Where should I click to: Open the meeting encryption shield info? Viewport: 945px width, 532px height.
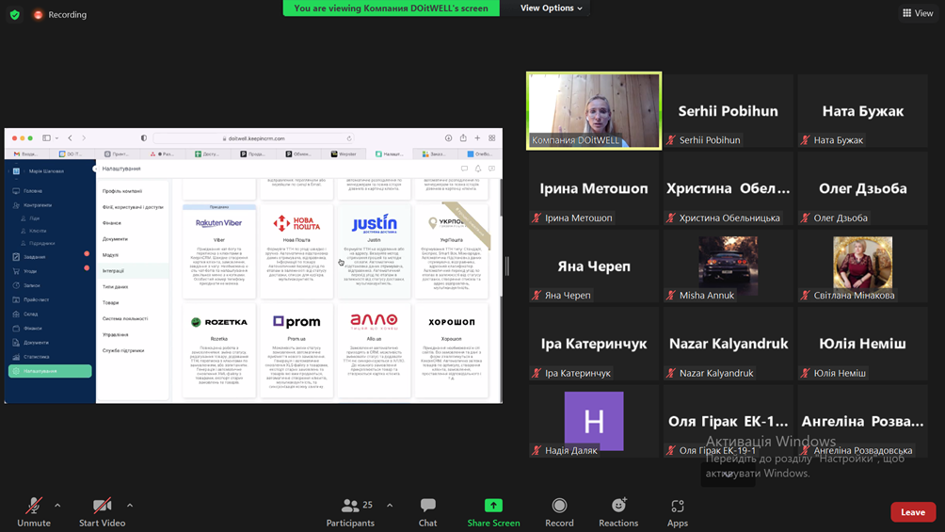pos(14,14)
